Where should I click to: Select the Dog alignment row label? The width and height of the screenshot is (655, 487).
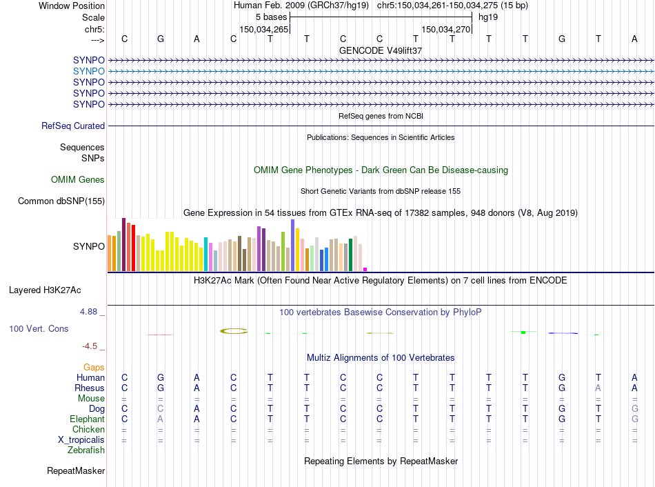coord(97,409)
